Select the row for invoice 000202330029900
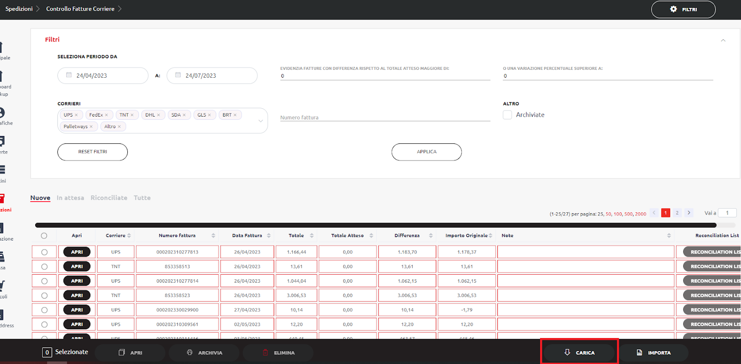741x364 pixels. coord(44,310)
